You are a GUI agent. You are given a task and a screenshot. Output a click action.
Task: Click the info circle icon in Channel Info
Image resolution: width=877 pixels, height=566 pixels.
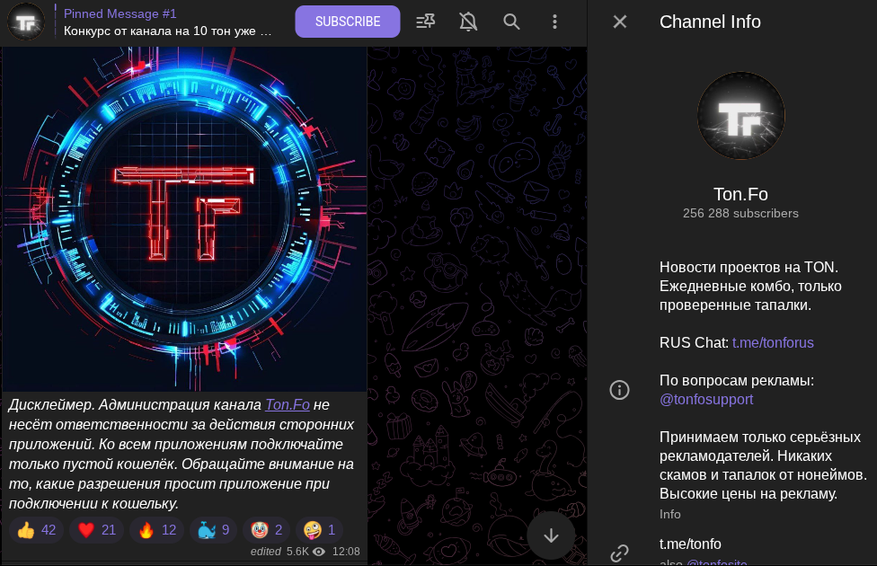[x=619, y=390]
